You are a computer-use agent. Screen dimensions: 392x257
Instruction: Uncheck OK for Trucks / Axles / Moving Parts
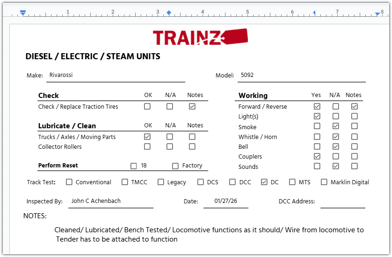click(x=147, y=137)
